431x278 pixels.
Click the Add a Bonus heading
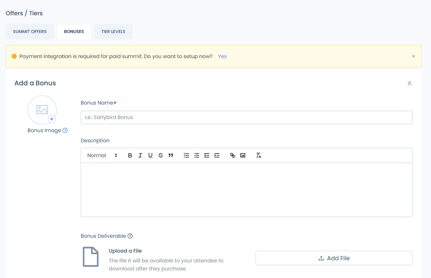point(35,83)
